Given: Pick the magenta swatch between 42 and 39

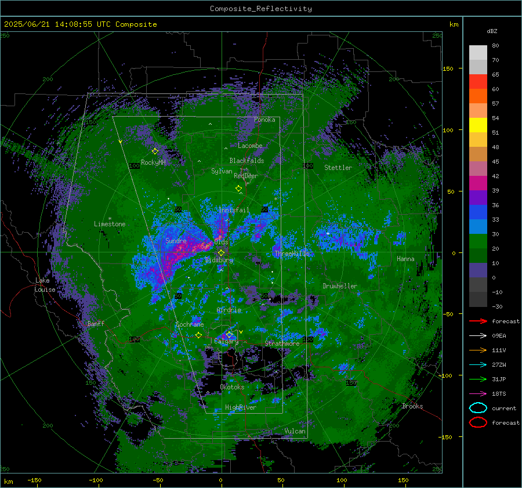Looking at the screenshot, I should (x=478, y=183).
